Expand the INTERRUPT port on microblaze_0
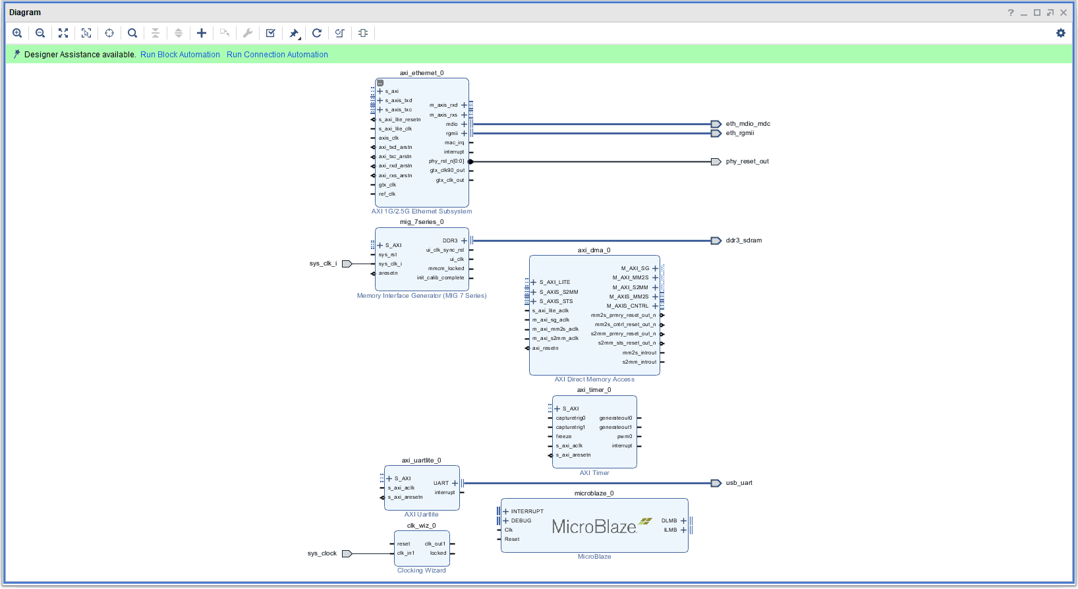Image resolution: width=1078 pixels, height=589 pixels. (506, 511)
